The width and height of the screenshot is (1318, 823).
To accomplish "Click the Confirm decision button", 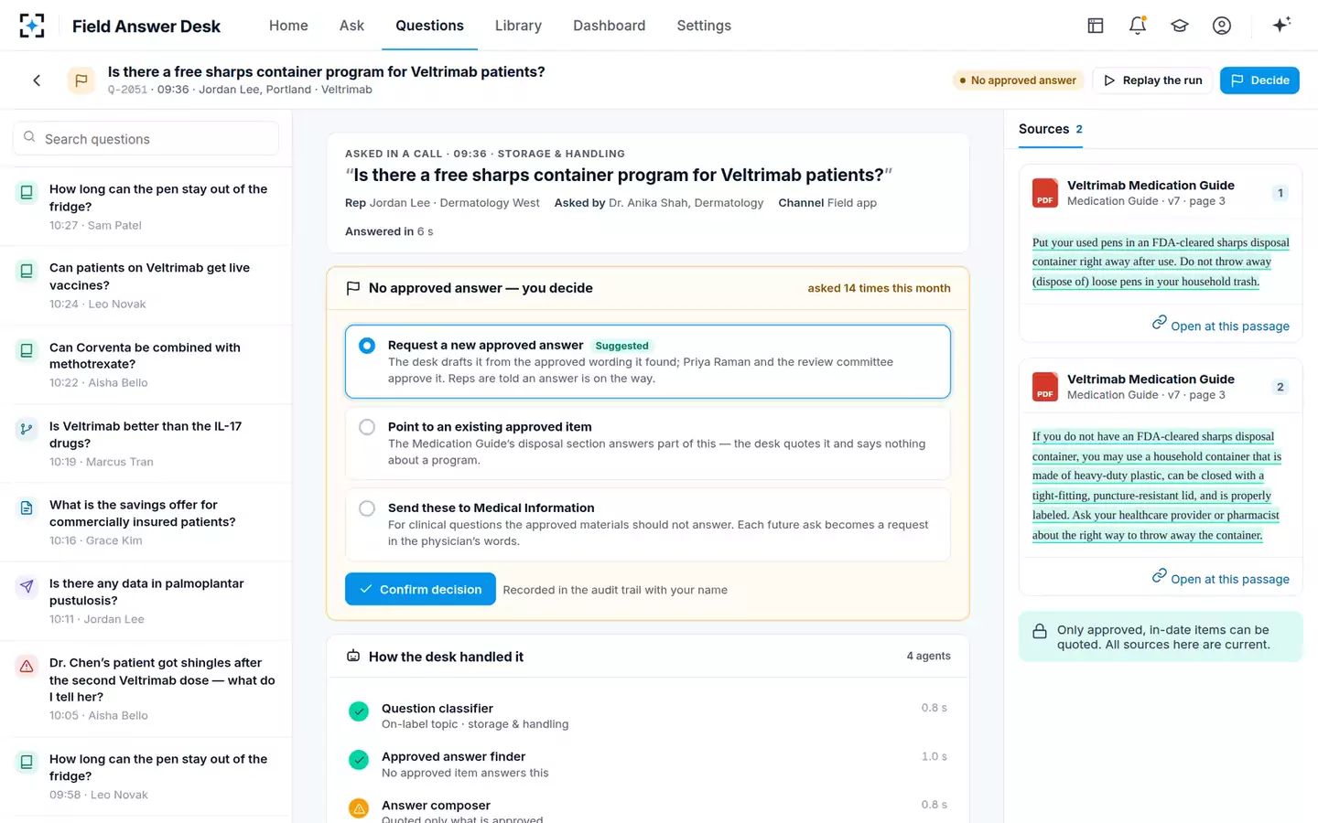I will pos(420,589).
